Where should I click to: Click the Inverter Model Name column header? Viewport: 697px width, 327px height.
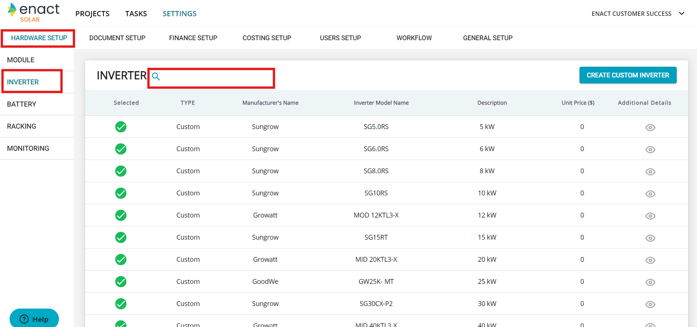(381, 103)
